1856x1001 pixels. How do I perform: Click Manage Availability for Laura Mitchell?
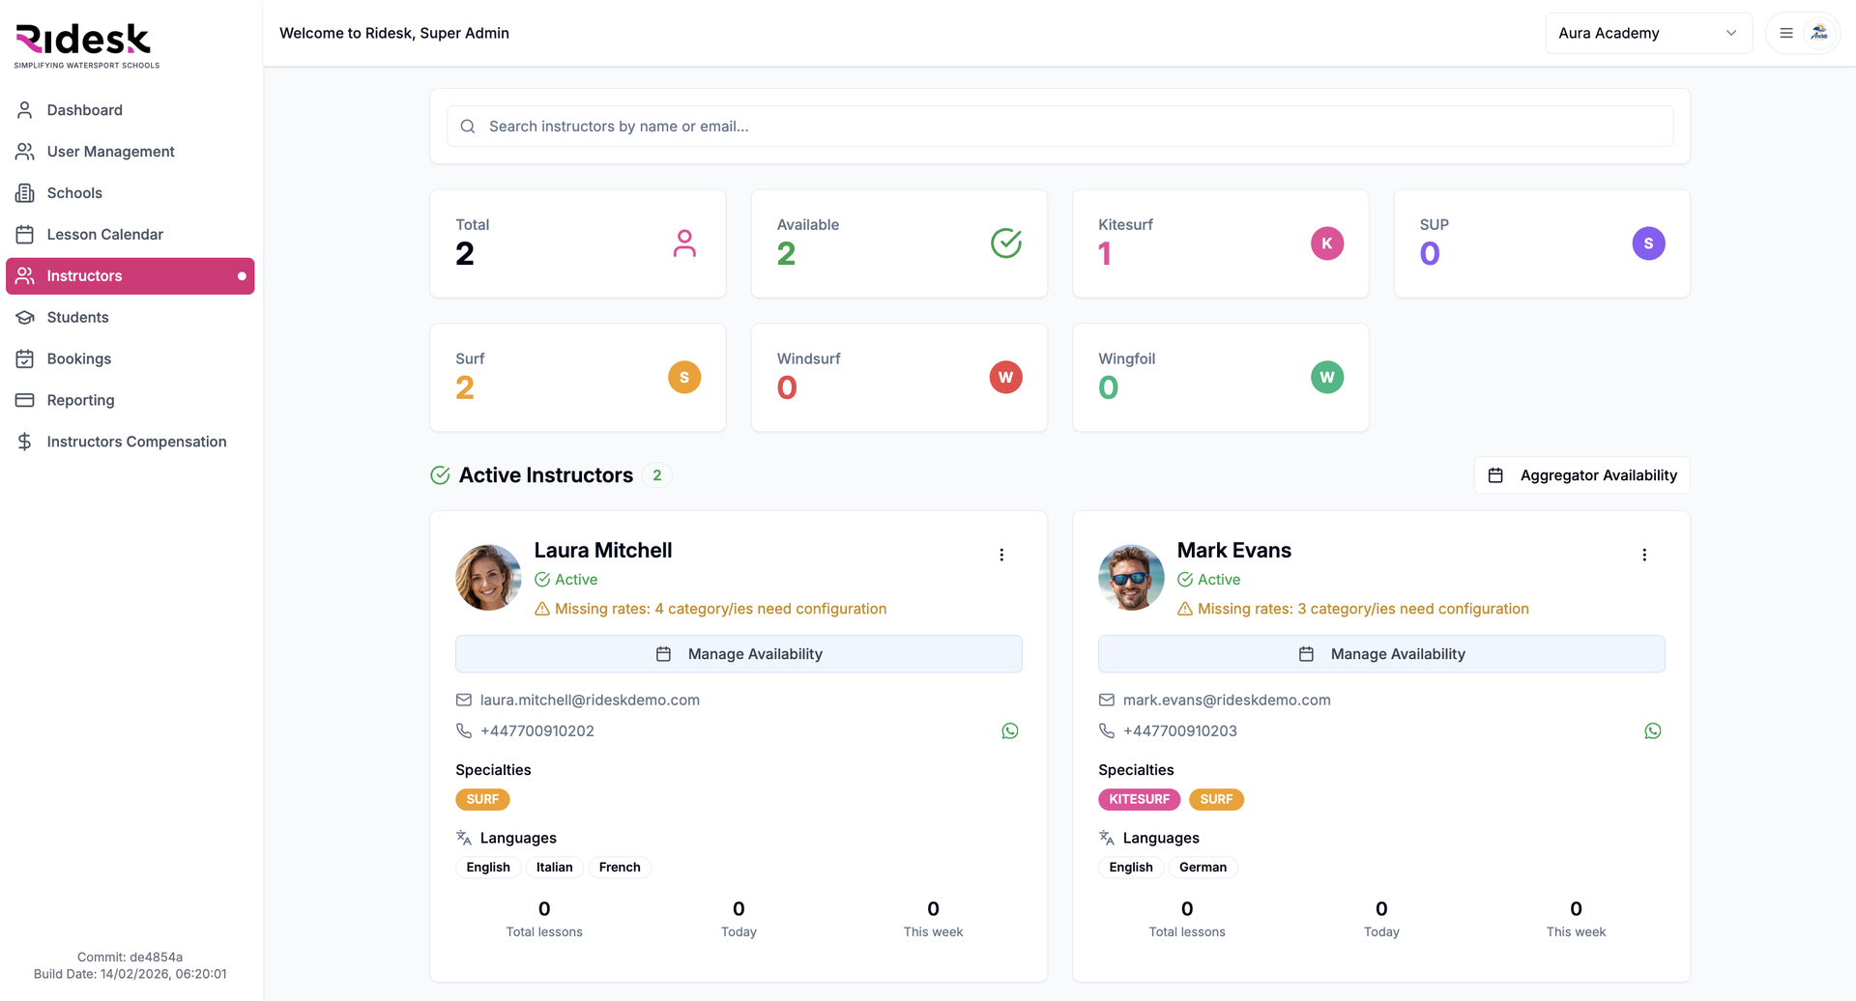739,654
